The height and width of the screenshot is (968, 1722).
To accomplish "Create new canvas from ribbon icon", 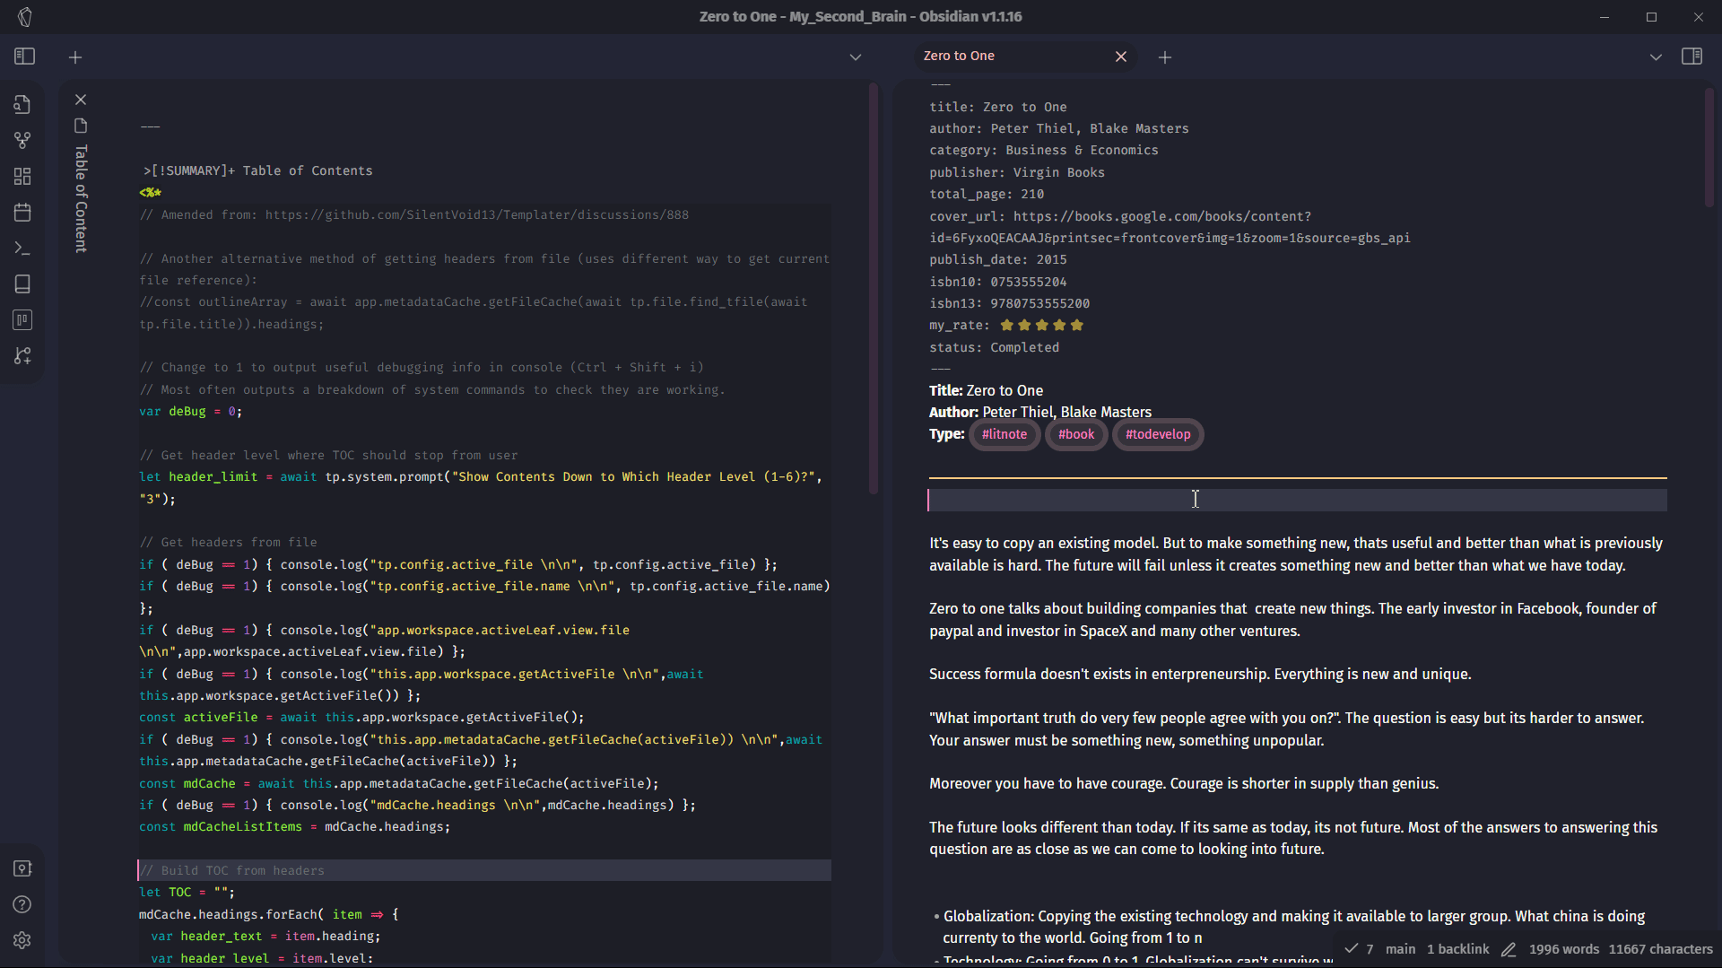I will [x=22, y=176].
